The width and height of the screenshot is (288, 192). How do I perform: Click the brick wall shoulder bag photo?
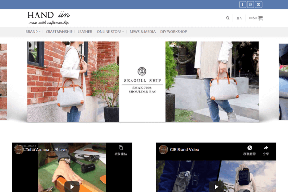[73, 82]
